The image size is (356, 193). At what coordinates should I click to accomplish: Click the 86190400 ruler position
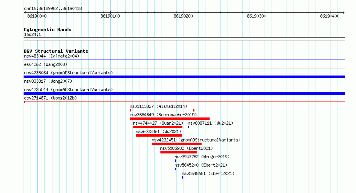click(330, 16)
